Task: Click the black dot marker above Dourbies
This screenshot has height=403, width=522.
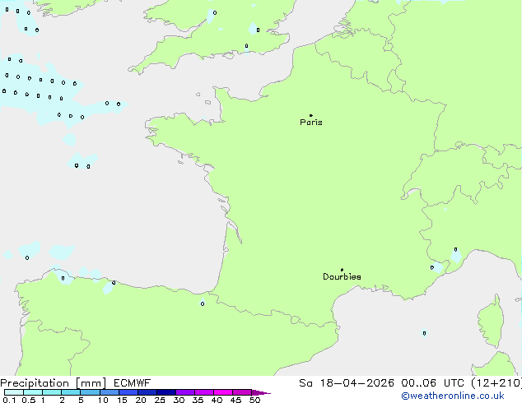Action: tap(342, 270)
